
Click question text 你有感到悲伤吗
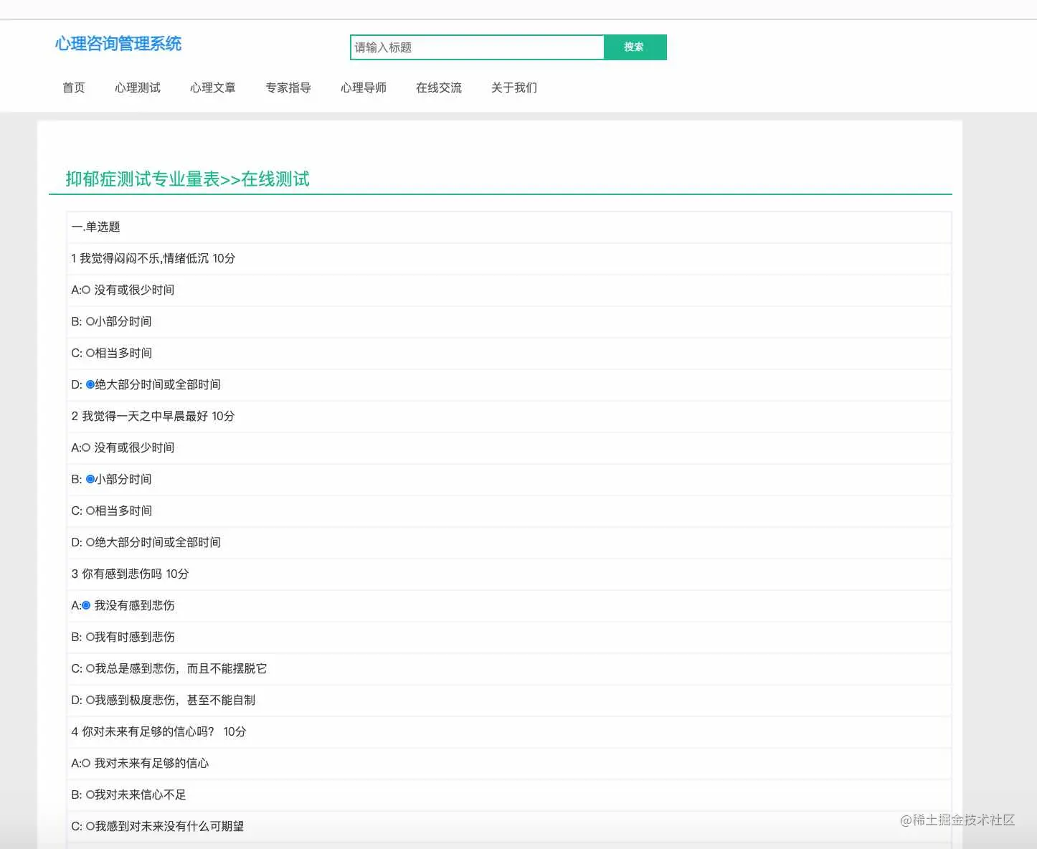pos(122,574)
